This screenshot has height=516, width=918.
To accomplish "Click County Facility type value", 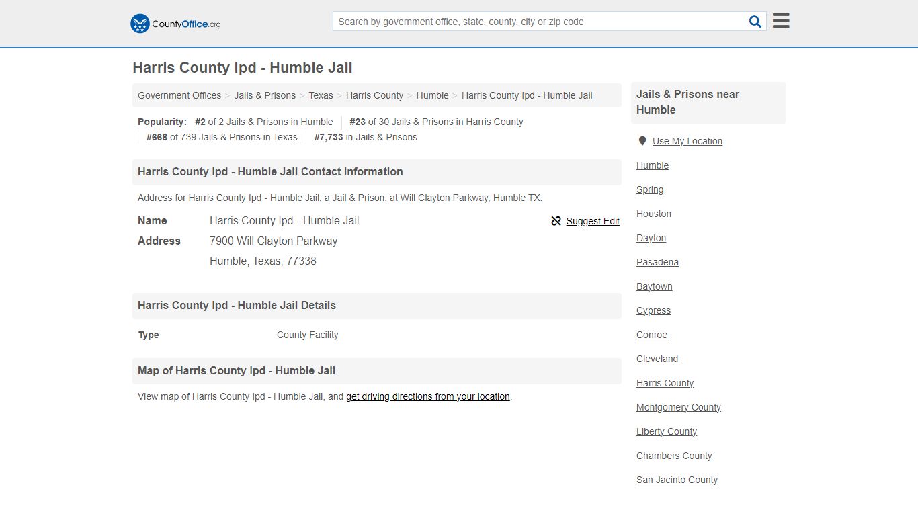I will click(x=308, y=335).
